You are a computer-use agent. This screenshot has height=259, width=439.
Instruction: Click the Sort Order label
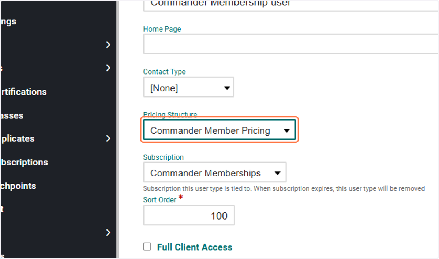(x=160, y=200)
